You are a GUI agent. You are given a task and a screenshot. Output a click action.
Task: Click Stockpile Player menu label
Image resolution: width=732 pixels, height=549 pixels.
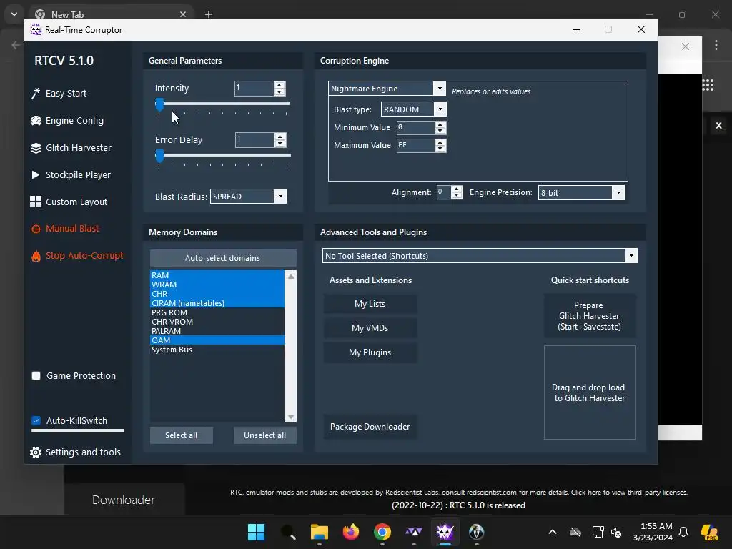78,175
